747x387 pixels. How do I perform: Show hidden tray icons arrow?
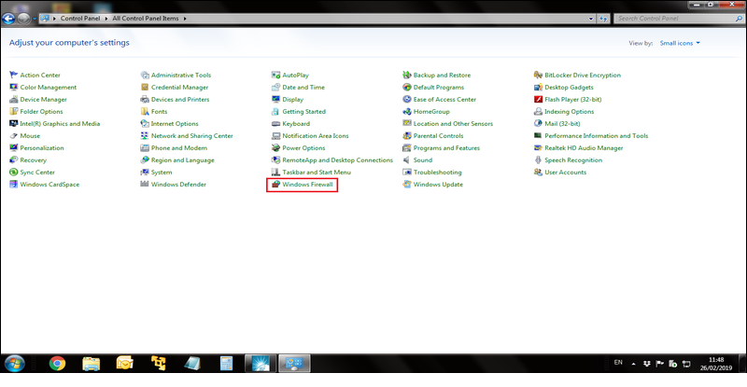tap(633, 364)
